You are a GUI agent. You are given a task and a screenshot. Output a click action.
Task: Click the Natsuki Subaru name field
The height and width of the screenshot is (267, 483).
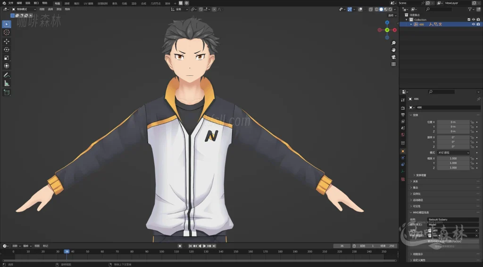point(453,219)
